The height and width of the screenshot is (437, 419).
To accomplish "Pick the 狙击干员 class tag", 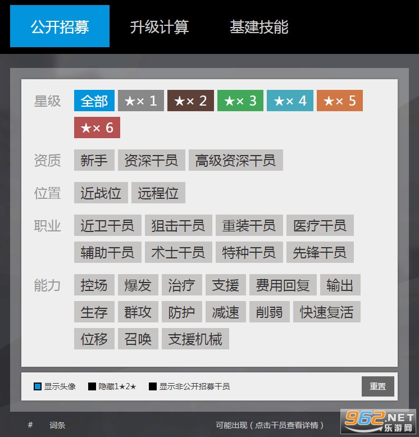I will coord(178,226).
